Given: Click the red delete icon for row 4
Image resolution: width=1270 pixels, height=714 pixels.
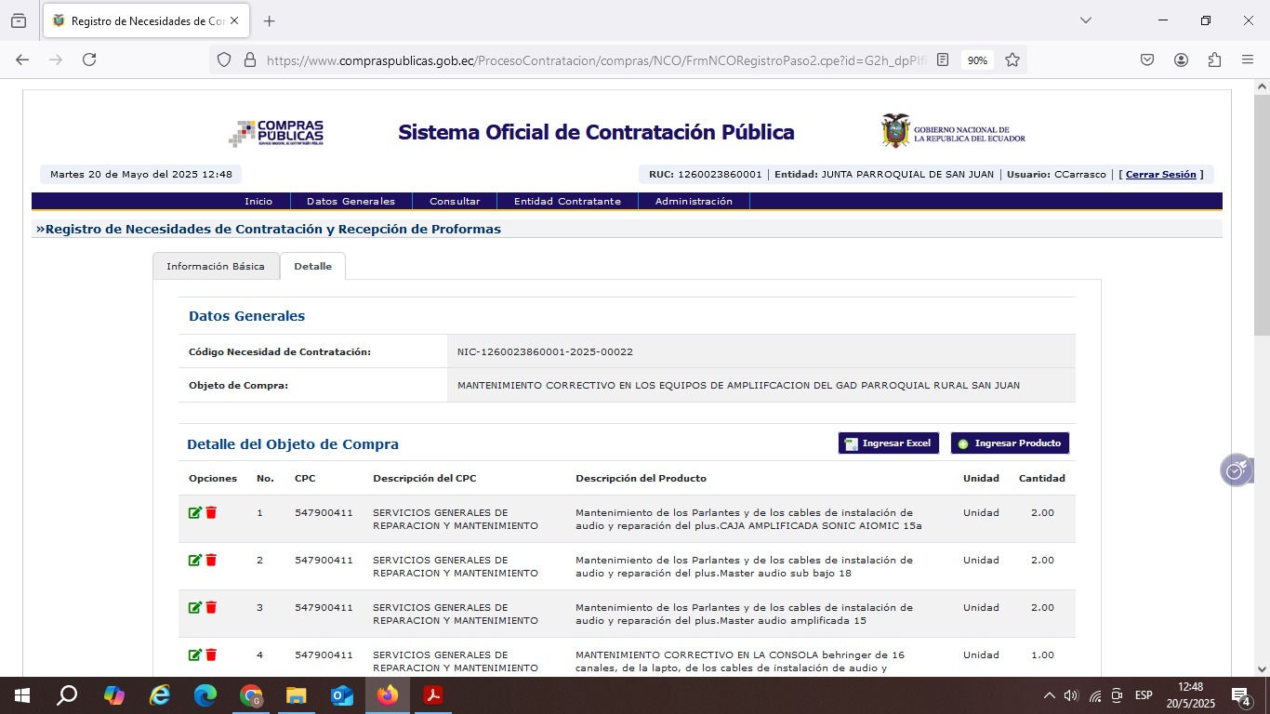Looking at the screenshot, I should (211, 655).
